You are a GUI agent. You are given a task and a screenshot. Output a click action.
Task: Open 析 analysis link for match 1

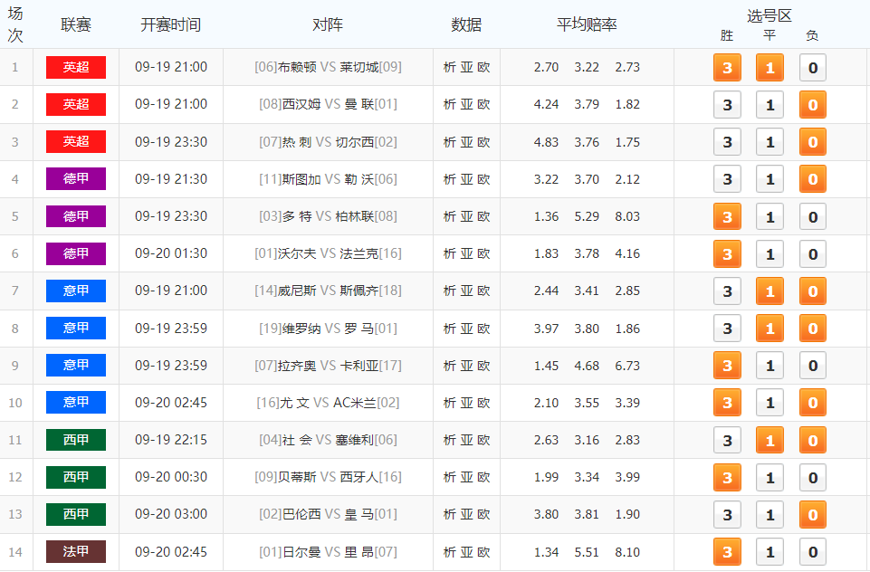[449, 67]
